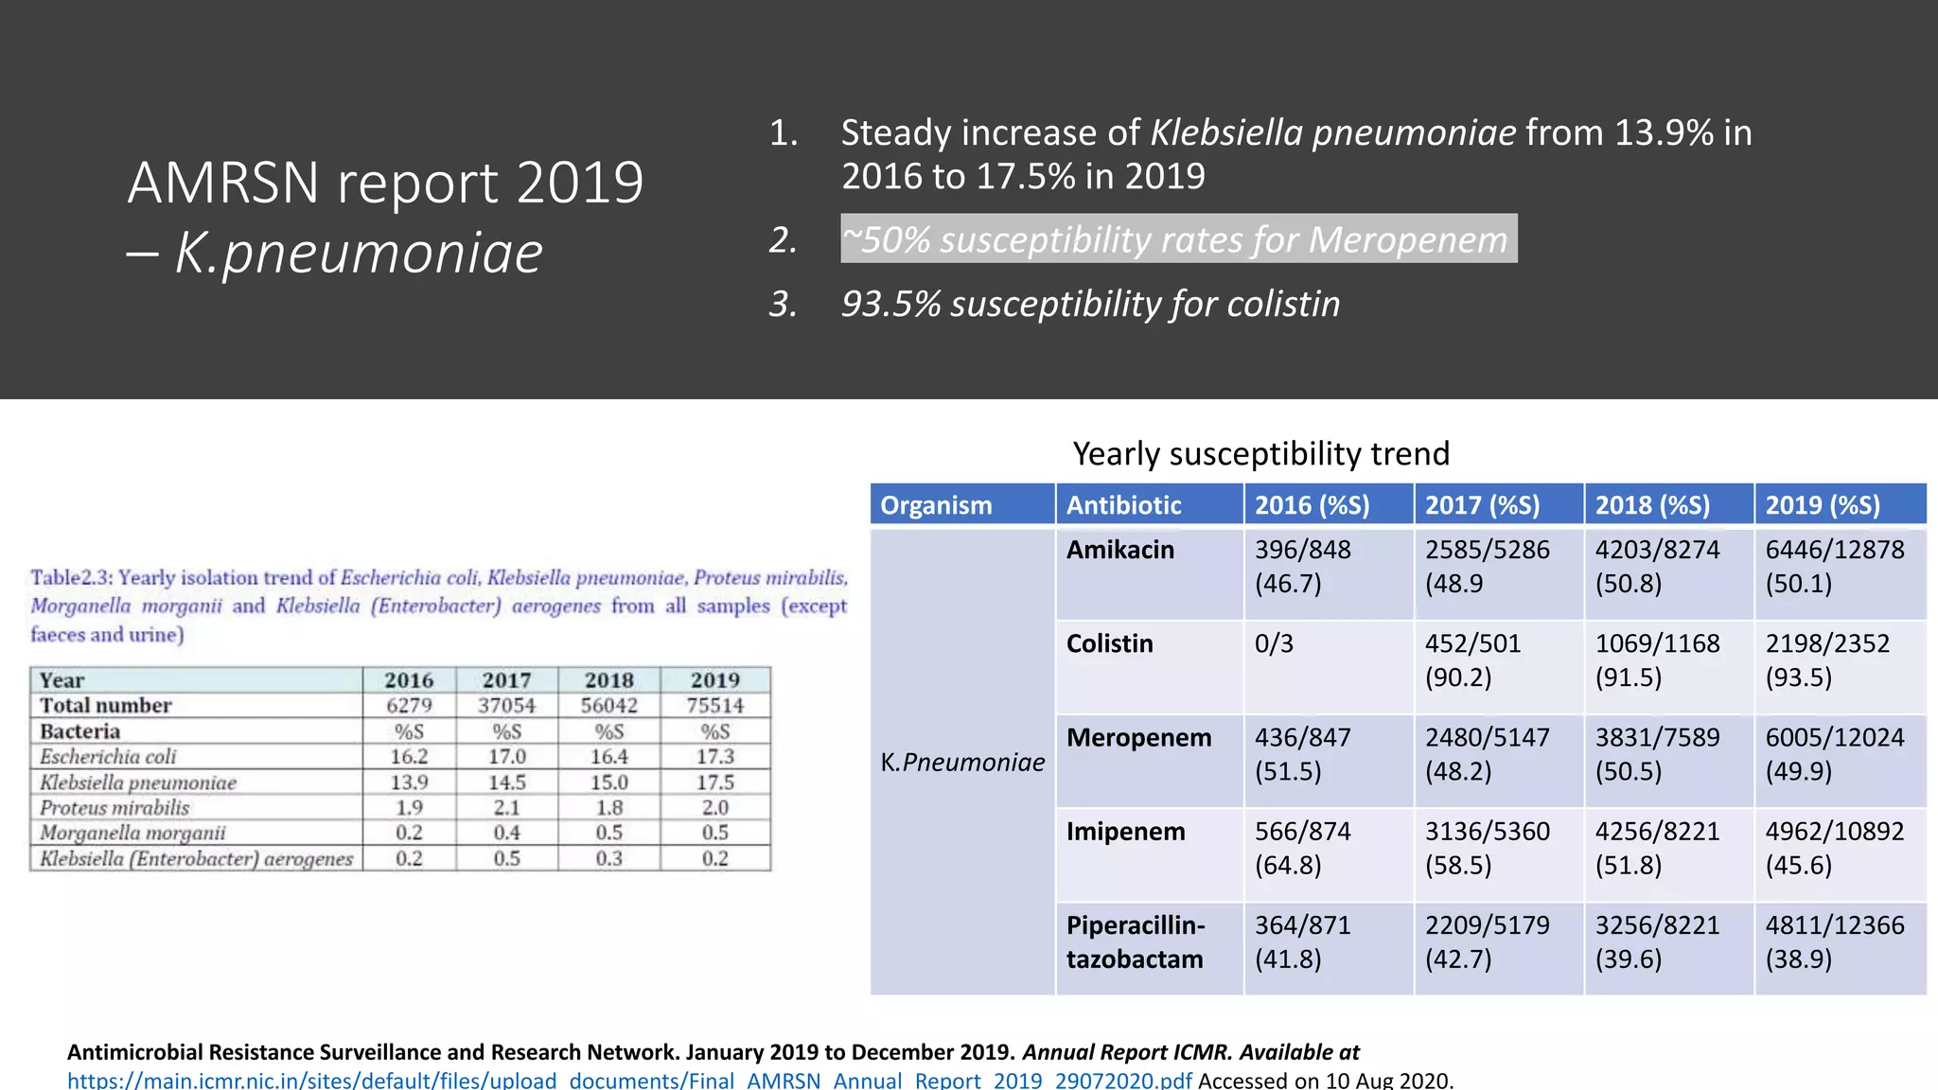Select the Meropenem row label
1938x1090 pixels.
pos(1138,738)
